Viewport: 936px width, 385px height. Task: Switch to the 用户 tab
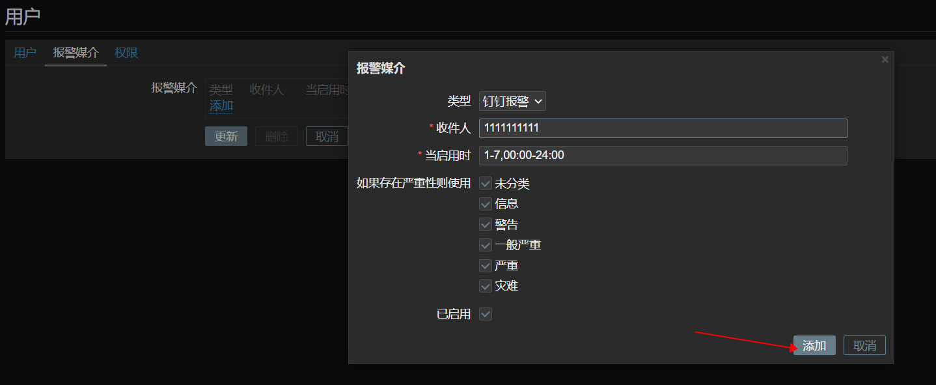point(25,53)
